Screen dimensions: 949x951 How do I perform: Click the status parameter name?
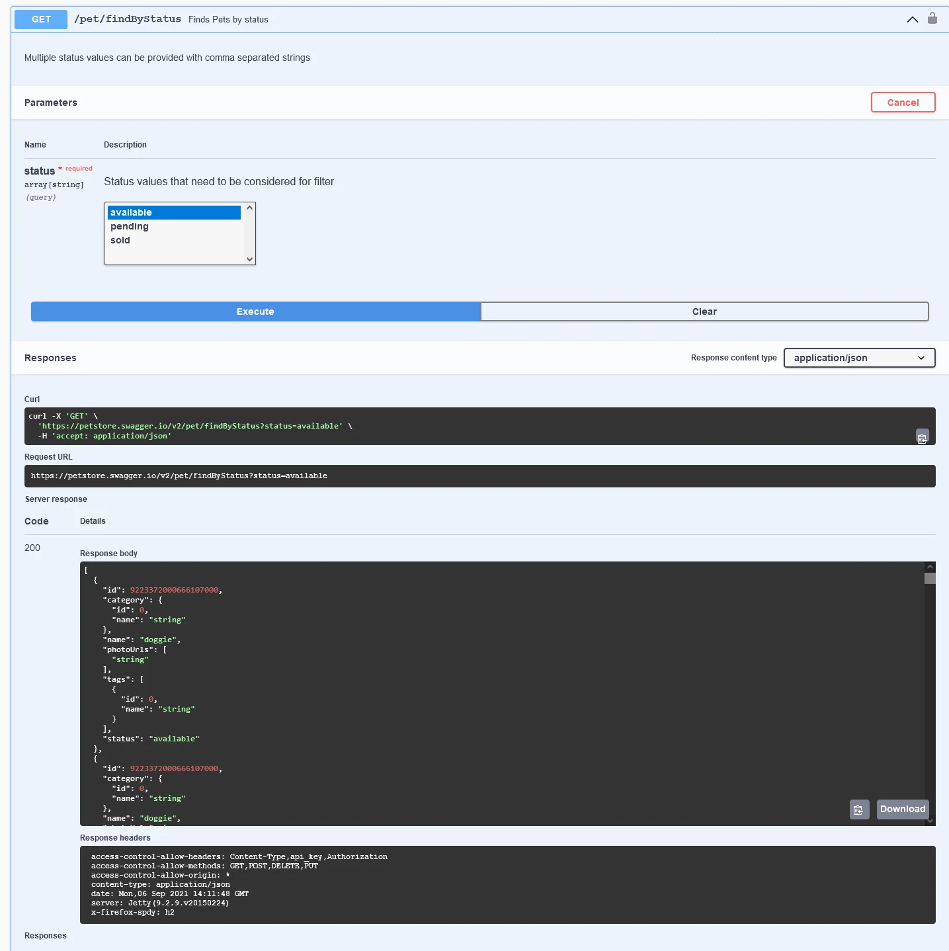[x=40, y=171]
